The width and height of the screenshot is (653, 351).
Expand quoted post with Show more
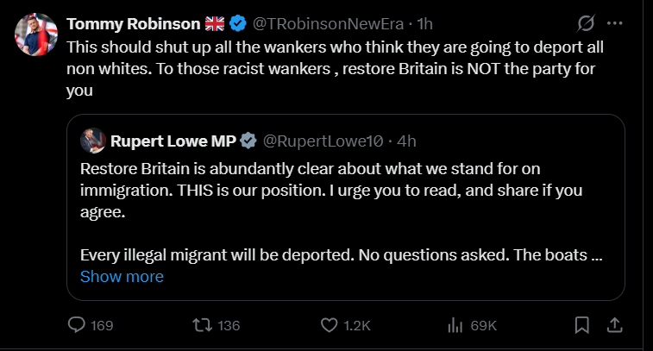click(x=122, y=277)
